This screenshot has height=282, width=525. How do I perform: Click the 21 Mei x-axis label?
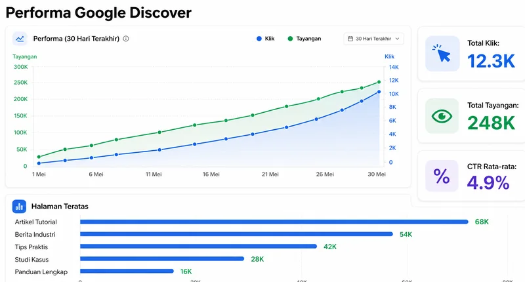pos(270,174)
